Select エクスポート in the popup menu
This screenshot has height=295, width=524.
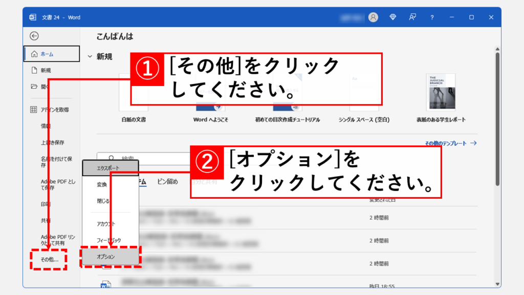(111, 168)
